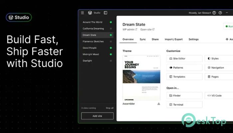Click the Site Editor button
The height and width of the screenshot is (133, 233).
tap(184, 59)
